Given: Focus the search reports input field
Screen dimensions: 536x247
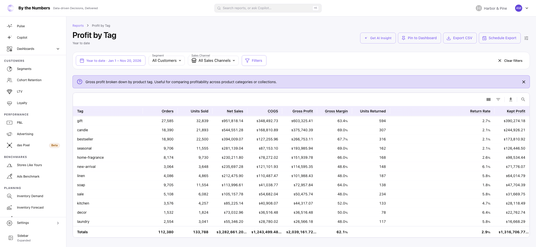Looking at the screenshot, I should pos(268,8).
